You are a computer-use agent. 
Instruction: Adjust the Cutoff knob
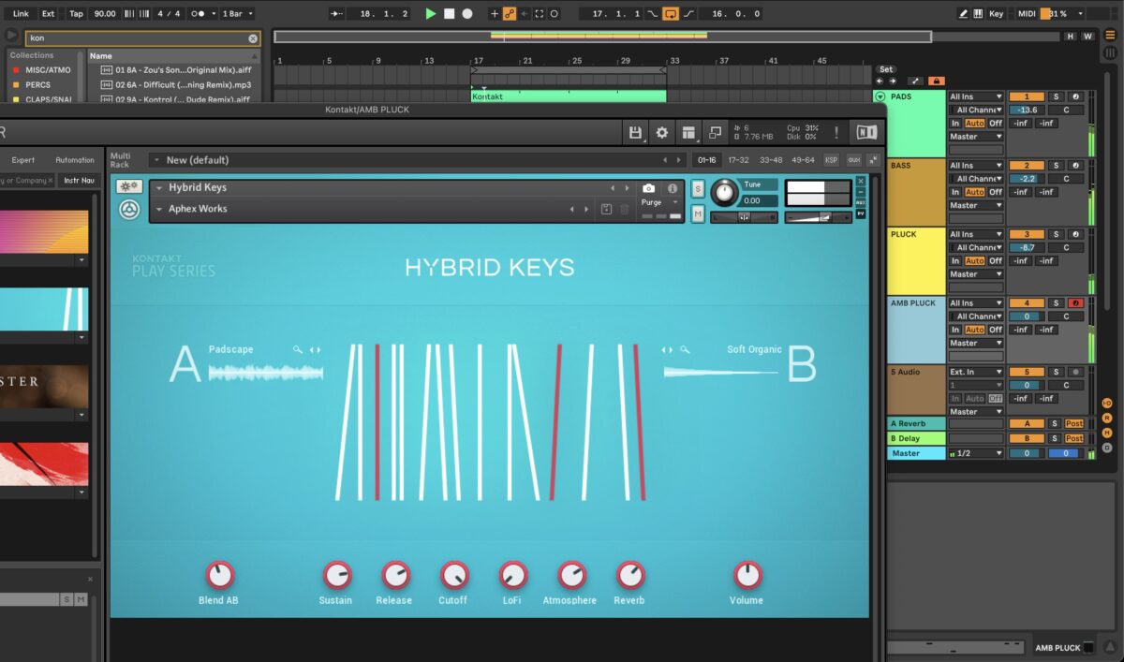[x=454, y=575]
